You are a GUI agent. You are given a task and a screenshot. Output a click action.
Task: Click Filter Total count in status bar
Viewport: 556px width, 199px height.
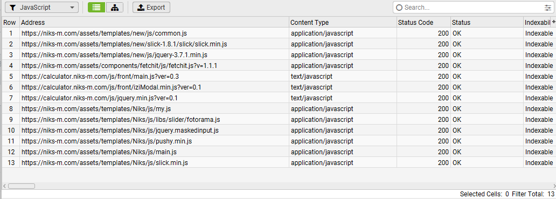533,194
